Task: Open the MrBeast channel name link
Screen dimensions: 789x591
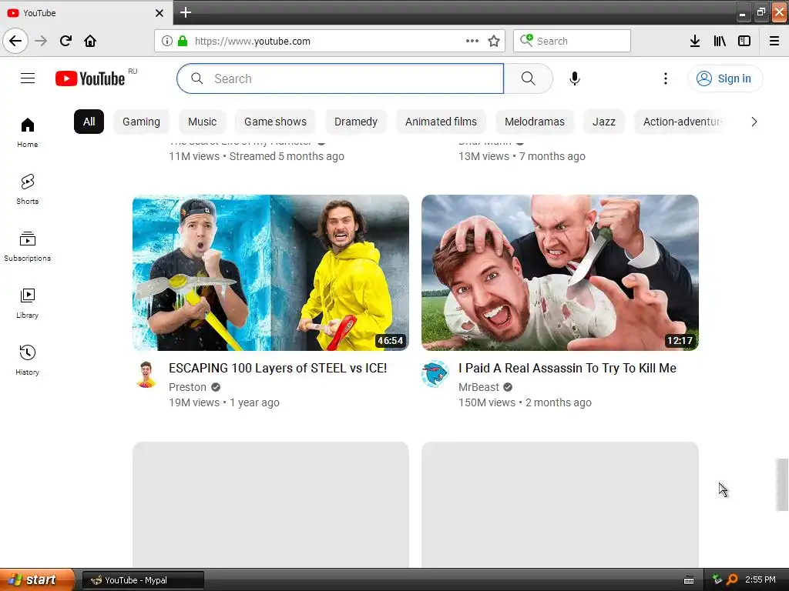Action: click(478, 387)
